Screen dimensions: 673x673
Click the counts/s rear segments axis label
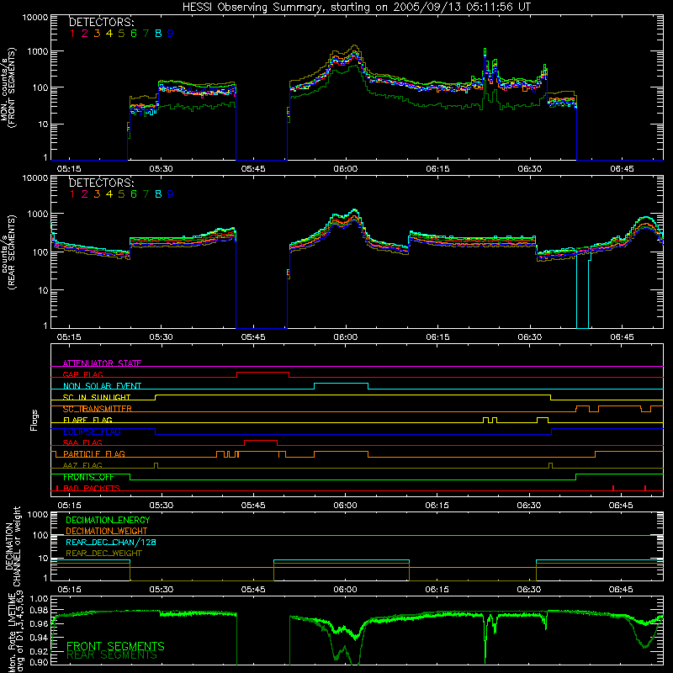pyautogui.click(x=8, y=252)
